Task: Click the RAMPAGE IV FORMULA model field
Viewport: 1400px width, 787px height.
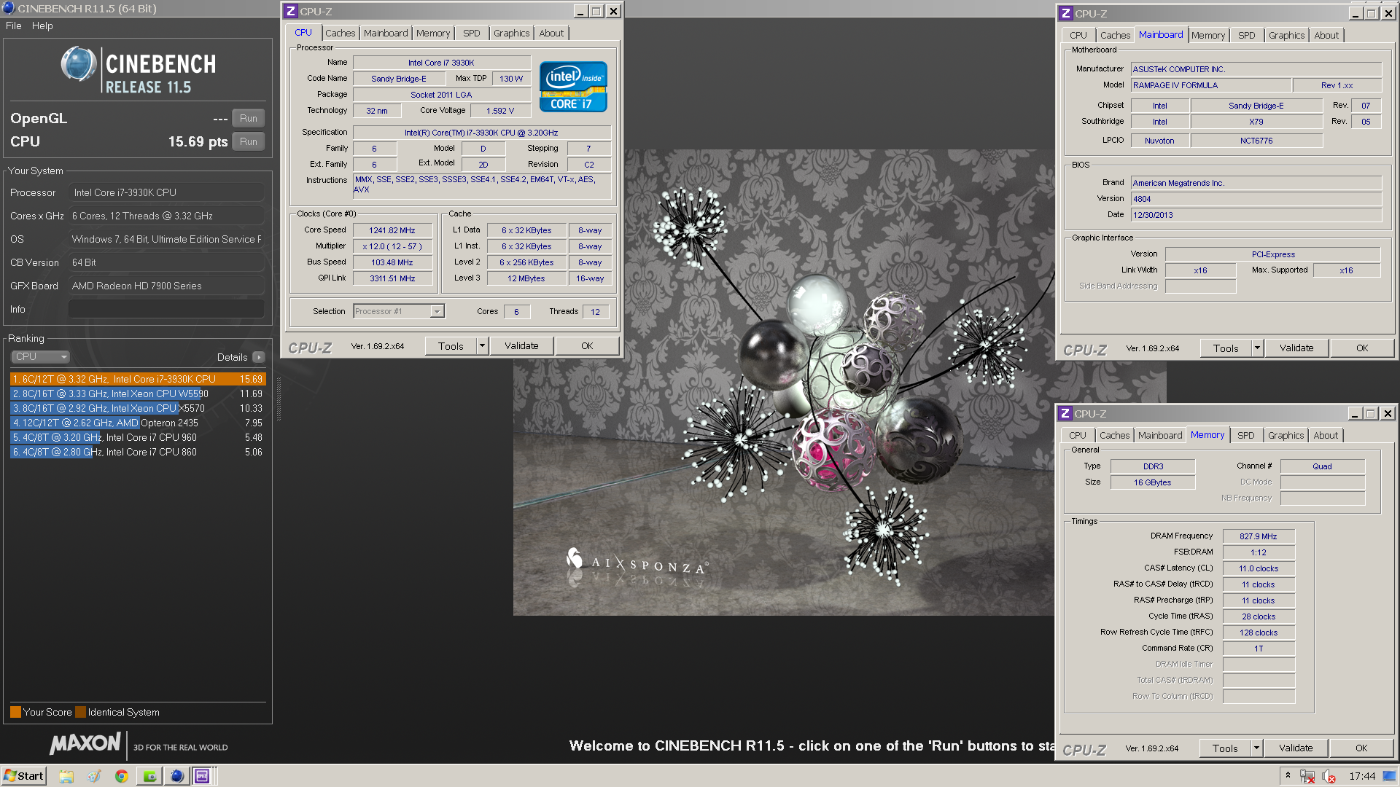Action: tap(1210, 85)
